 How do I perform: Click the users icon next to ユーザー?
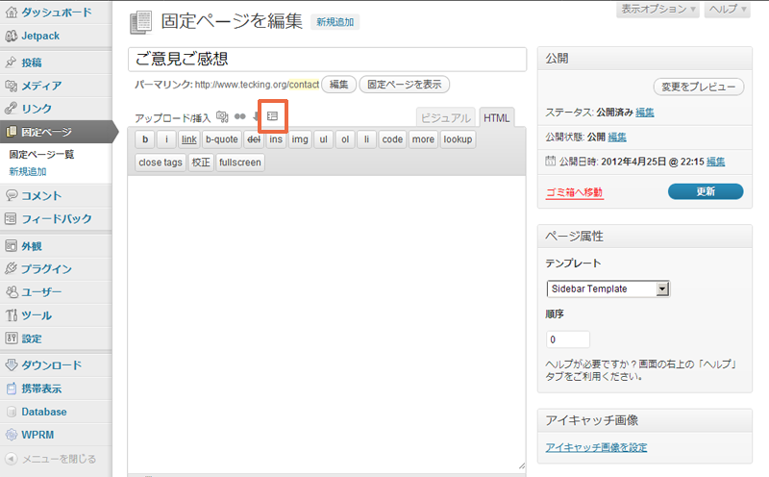click(11, 291)
